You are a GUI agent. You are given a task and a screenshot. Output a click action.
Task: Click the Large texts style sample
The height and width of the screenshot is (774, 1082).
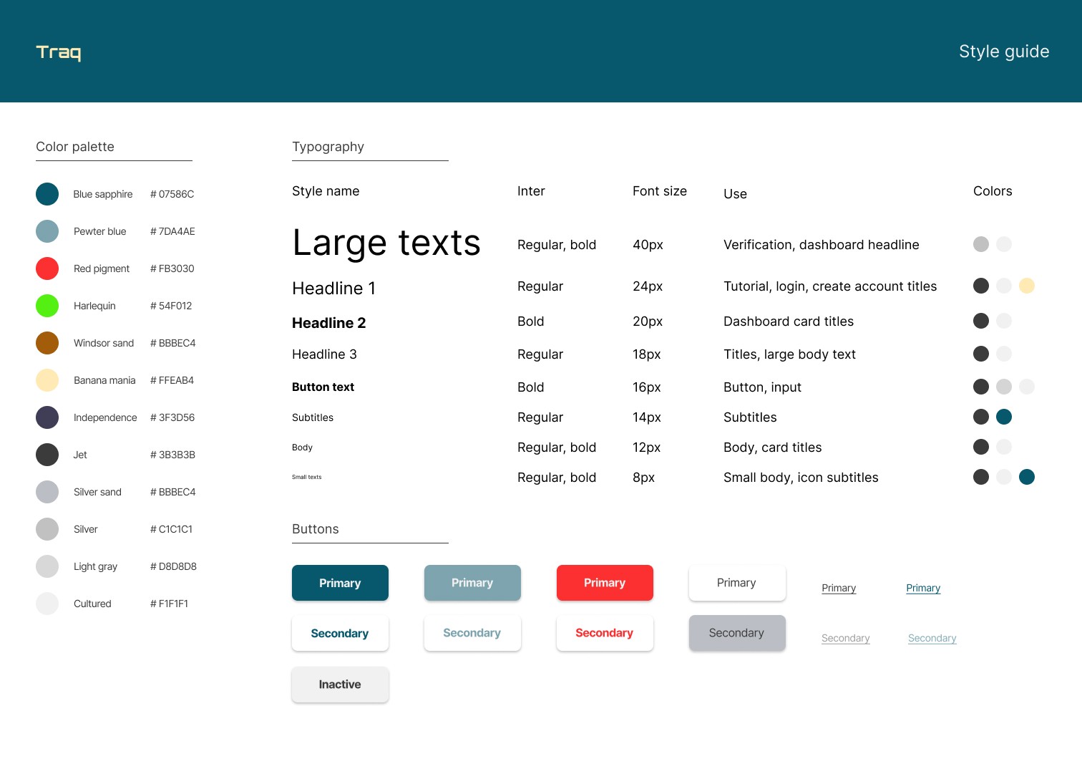386,243
